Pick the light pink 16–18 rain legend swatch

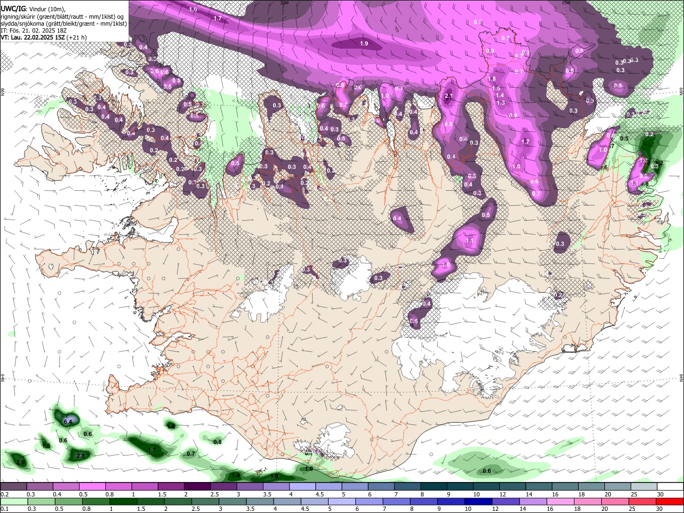[561, 501]
